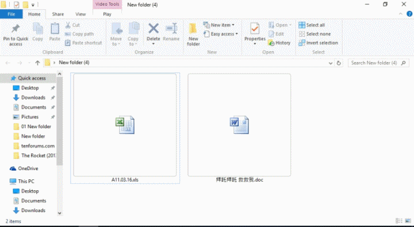This screenshot has width=414, height=227.
Task: Switch to the Share ribbon tab
Action: [x=58, y=14]
